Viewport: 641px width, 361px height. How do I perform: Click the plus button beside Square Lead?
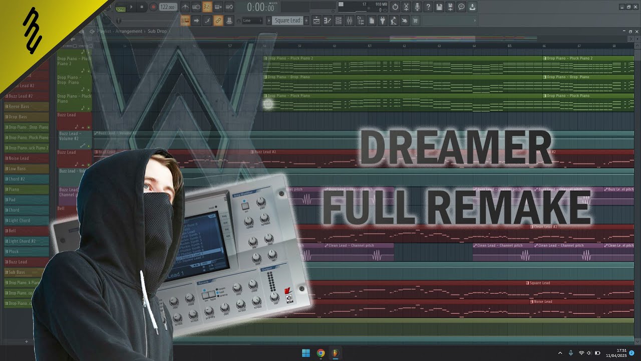pos(306,21)
